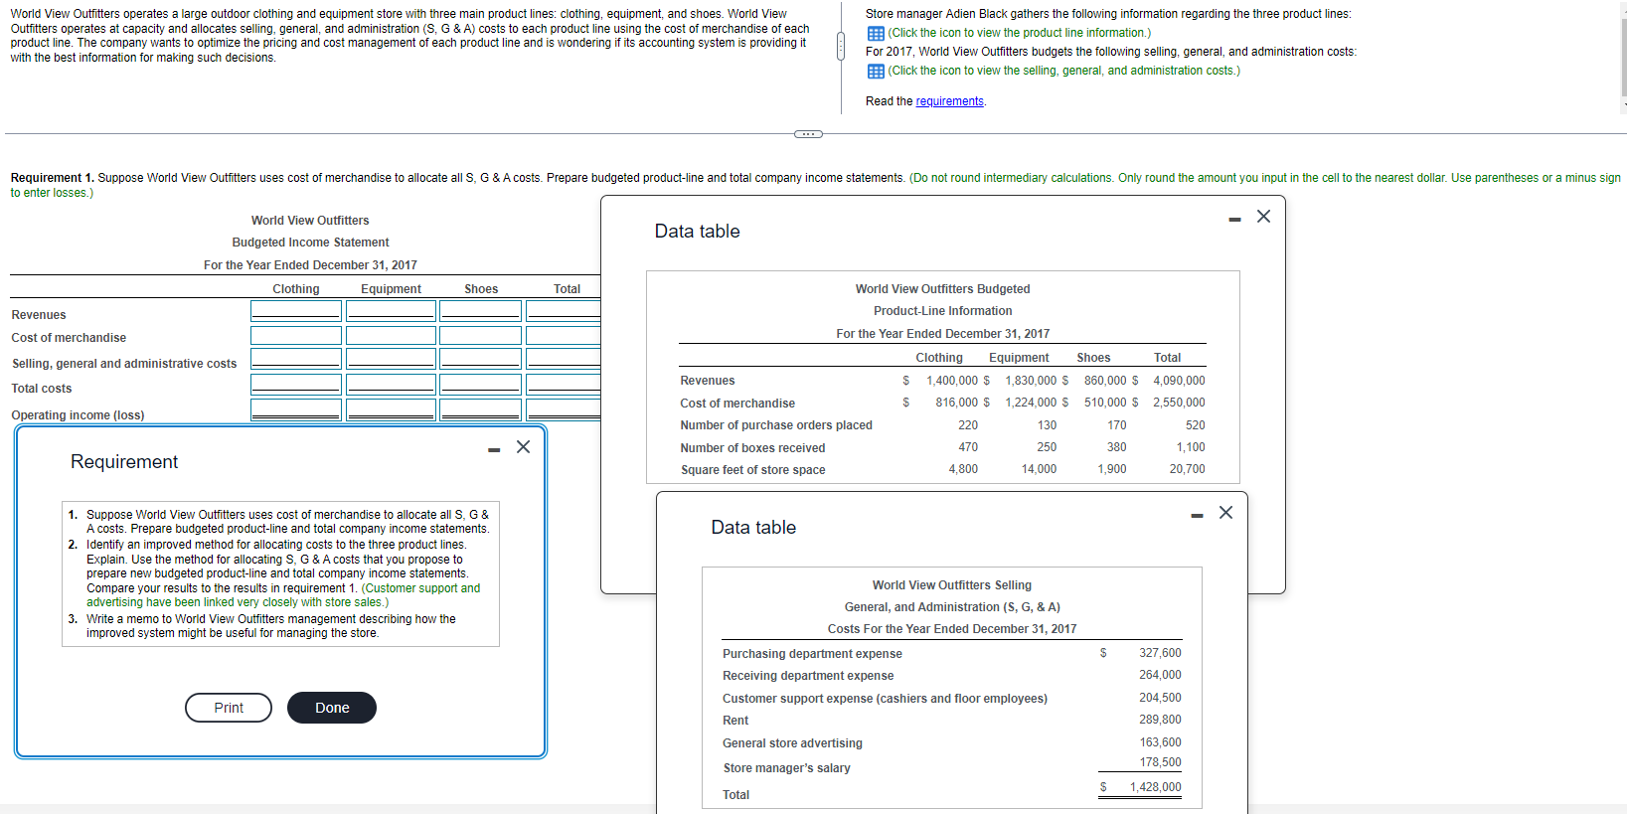Close the product-line Data table popup

pyautogui.click(x=1263, y=217)
